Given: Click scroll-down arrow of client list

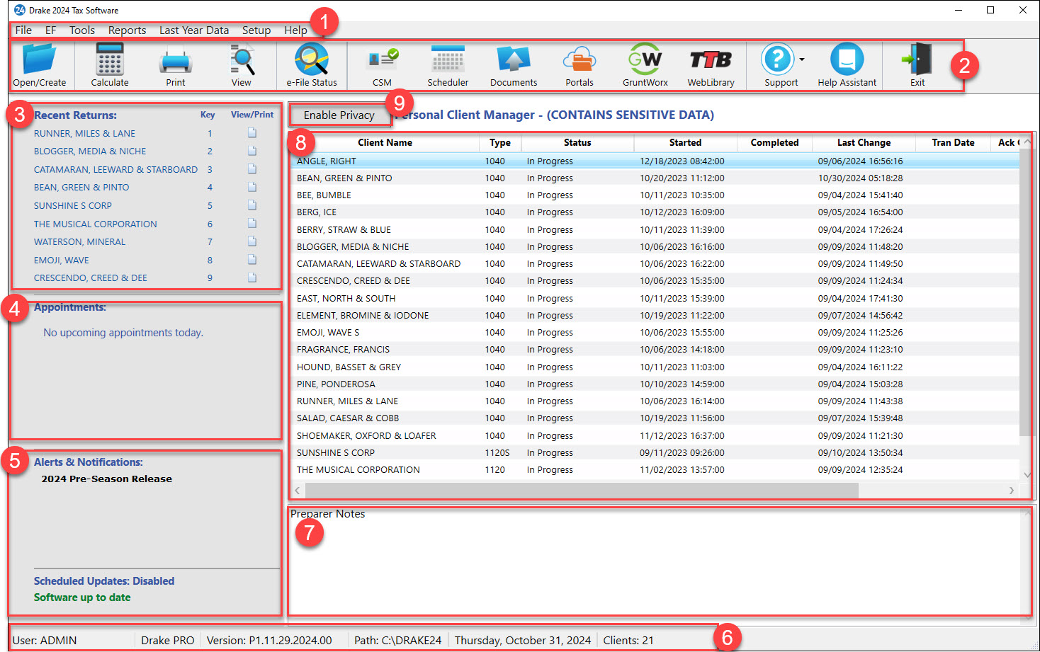Looking at the screenshot, I should 1027,474.
